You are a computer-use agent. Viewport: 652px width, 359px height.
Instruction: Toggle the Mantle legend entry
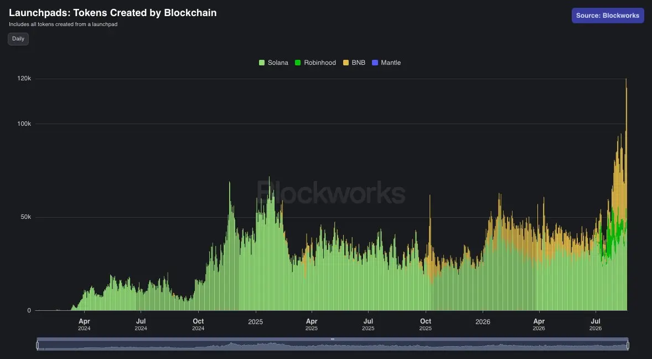coord(386,63)
